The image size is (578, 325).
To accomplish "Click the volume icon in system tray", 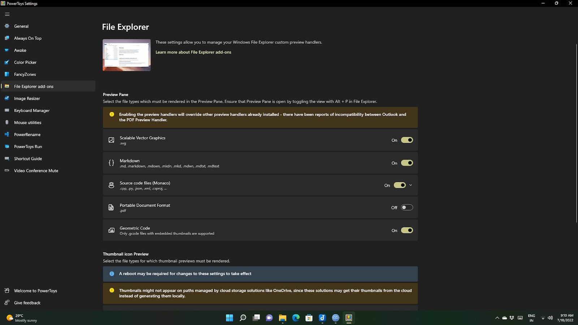I will pyautogui.click(x=550, y=318).
